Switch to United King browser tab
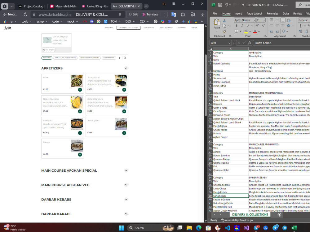This screenshot has width=310, height=232. (x=95, y=6)
